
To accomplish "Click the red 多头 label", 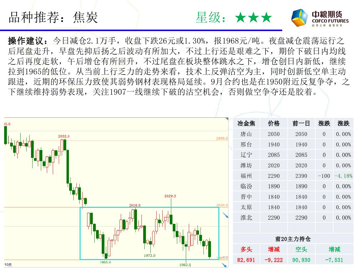I will [x=246, y=249].
